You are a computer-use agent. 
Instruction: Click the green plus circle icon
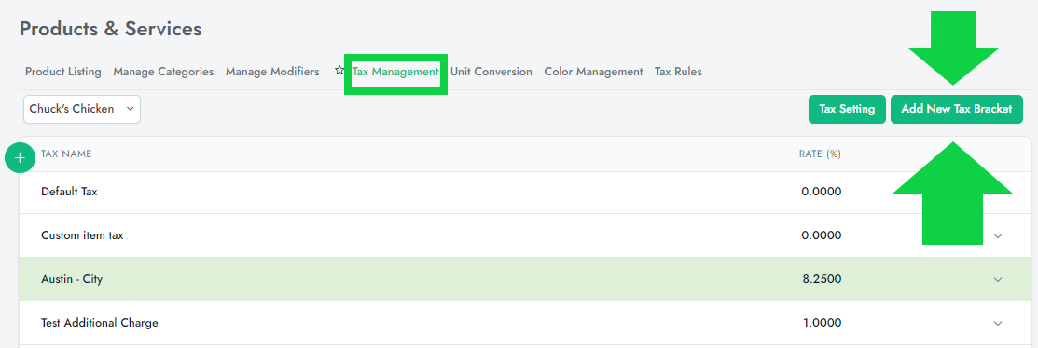[x=20, y=158]
